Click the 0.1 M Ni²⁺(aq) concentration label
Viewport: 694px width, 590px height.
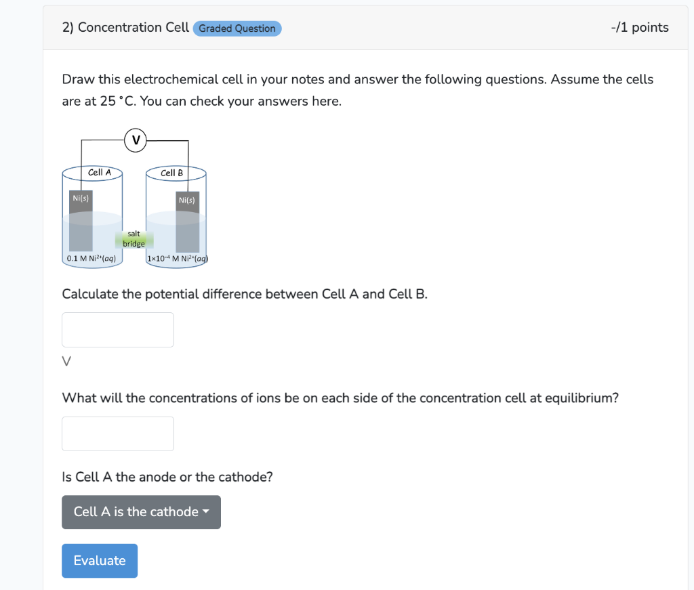91,258
